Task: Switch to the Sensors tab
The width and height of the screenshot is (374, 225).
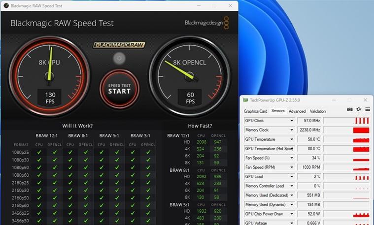Action: point(278,111)
